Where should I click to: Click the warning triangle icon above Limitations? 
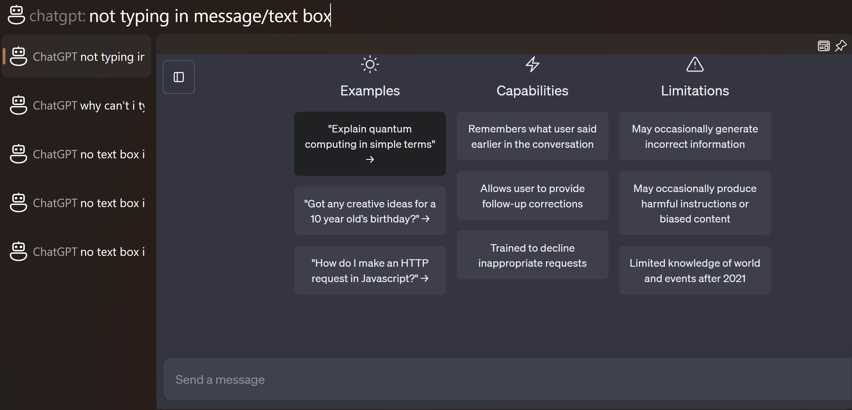(695, 64)
